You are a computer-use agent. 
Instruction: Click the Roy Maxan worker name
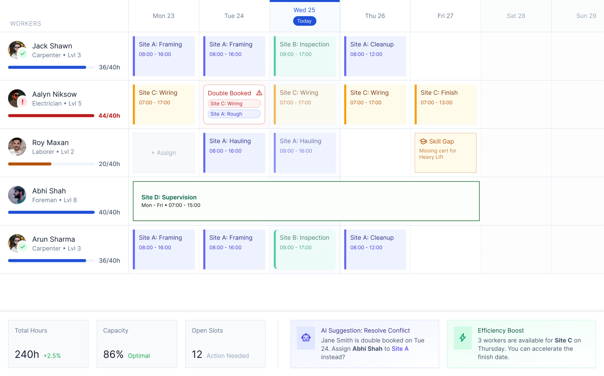pyautogui.click(x=50, y=143)
